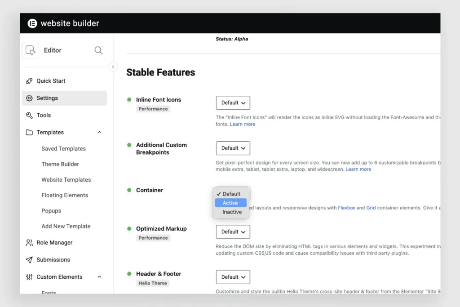Select Active in the Container dropdown list
Image resolution: width=460 pixels, height=307 pixels.
click(230, 203)
